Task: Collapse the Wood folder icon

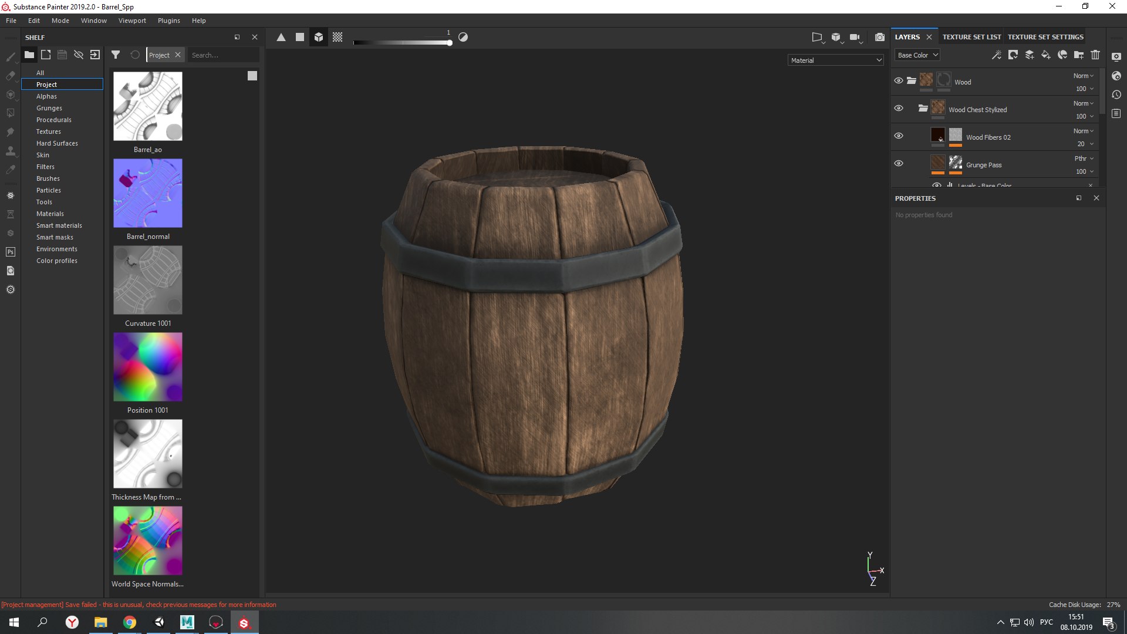Action: (912, 80)
